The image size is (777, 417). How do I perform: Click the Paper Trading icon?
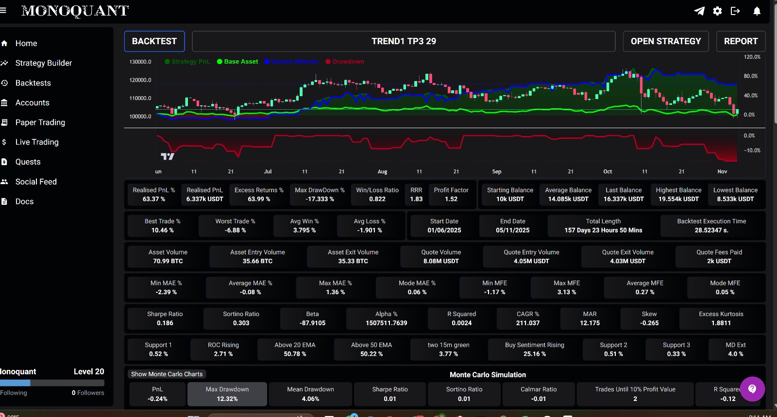coord(4,122)
